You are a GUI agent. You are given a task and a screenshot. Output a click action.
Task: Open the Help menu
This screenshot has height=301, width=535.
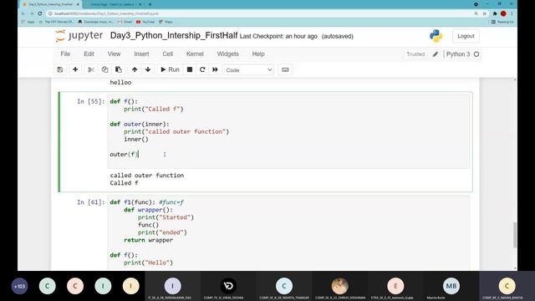(258, 54)
